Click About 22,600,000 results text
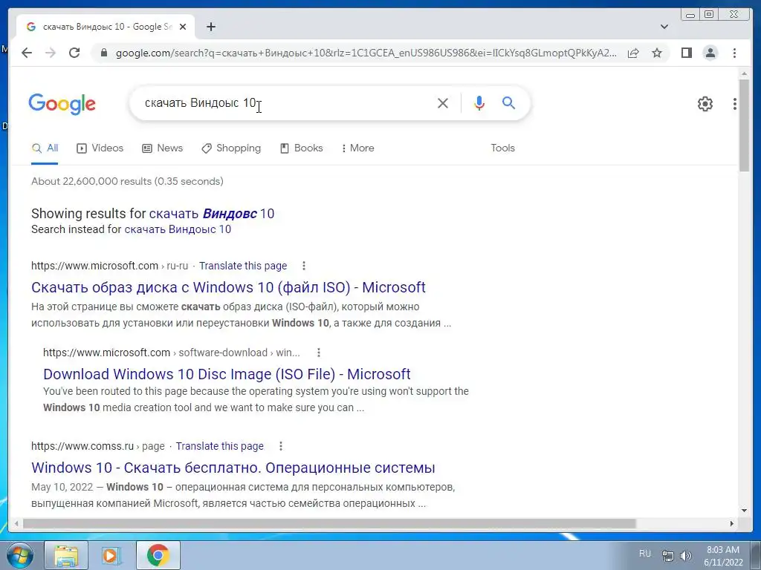761x570 pixels. tap(127, 181)
